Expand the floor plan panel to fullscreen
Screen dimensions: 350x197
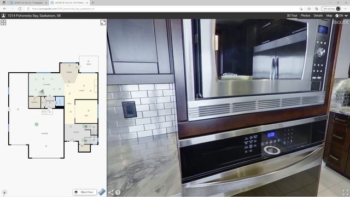point(103,22)
